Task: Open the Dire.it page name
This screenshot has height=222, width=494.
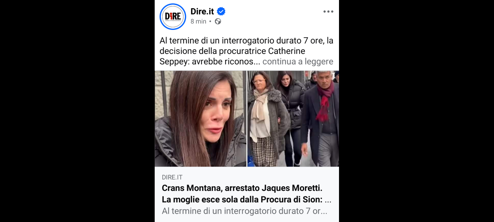Action: click(202, 11)
